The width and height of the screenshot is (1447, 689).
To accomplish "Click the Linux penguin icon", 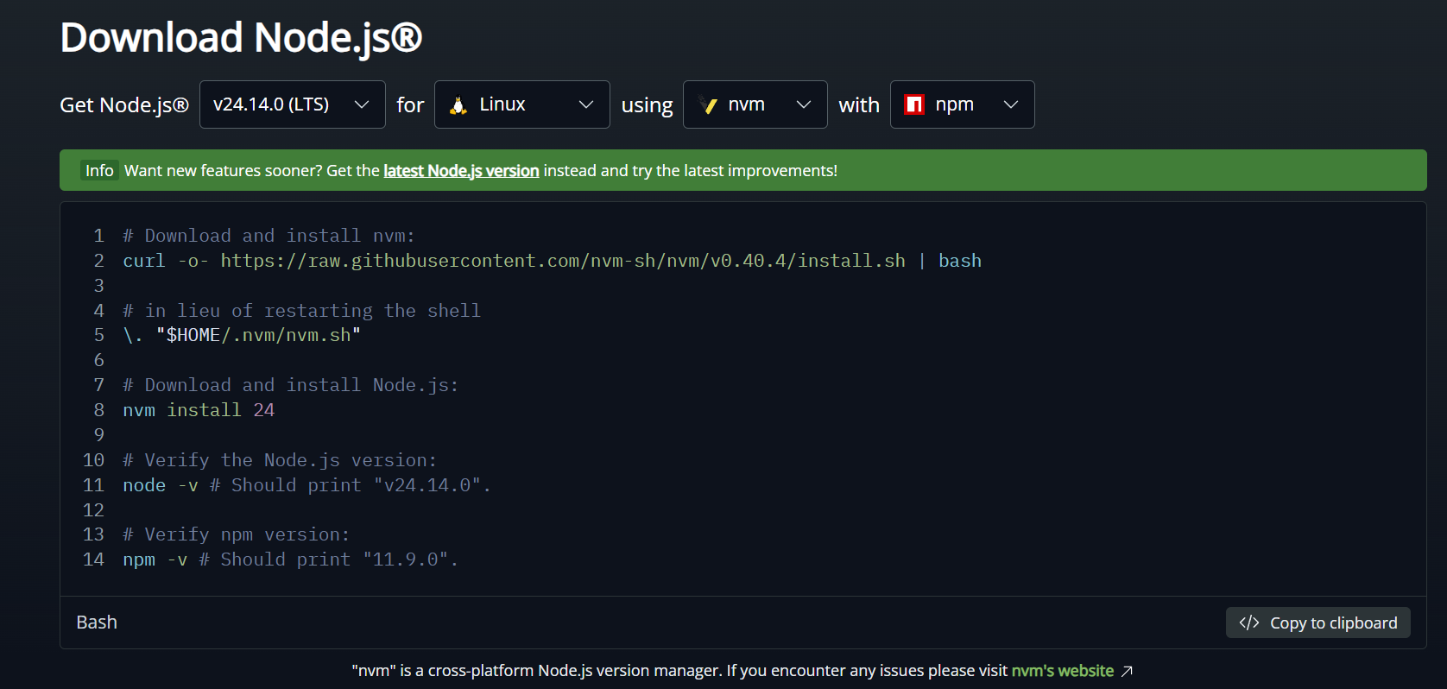I will [x=459, y=104].
